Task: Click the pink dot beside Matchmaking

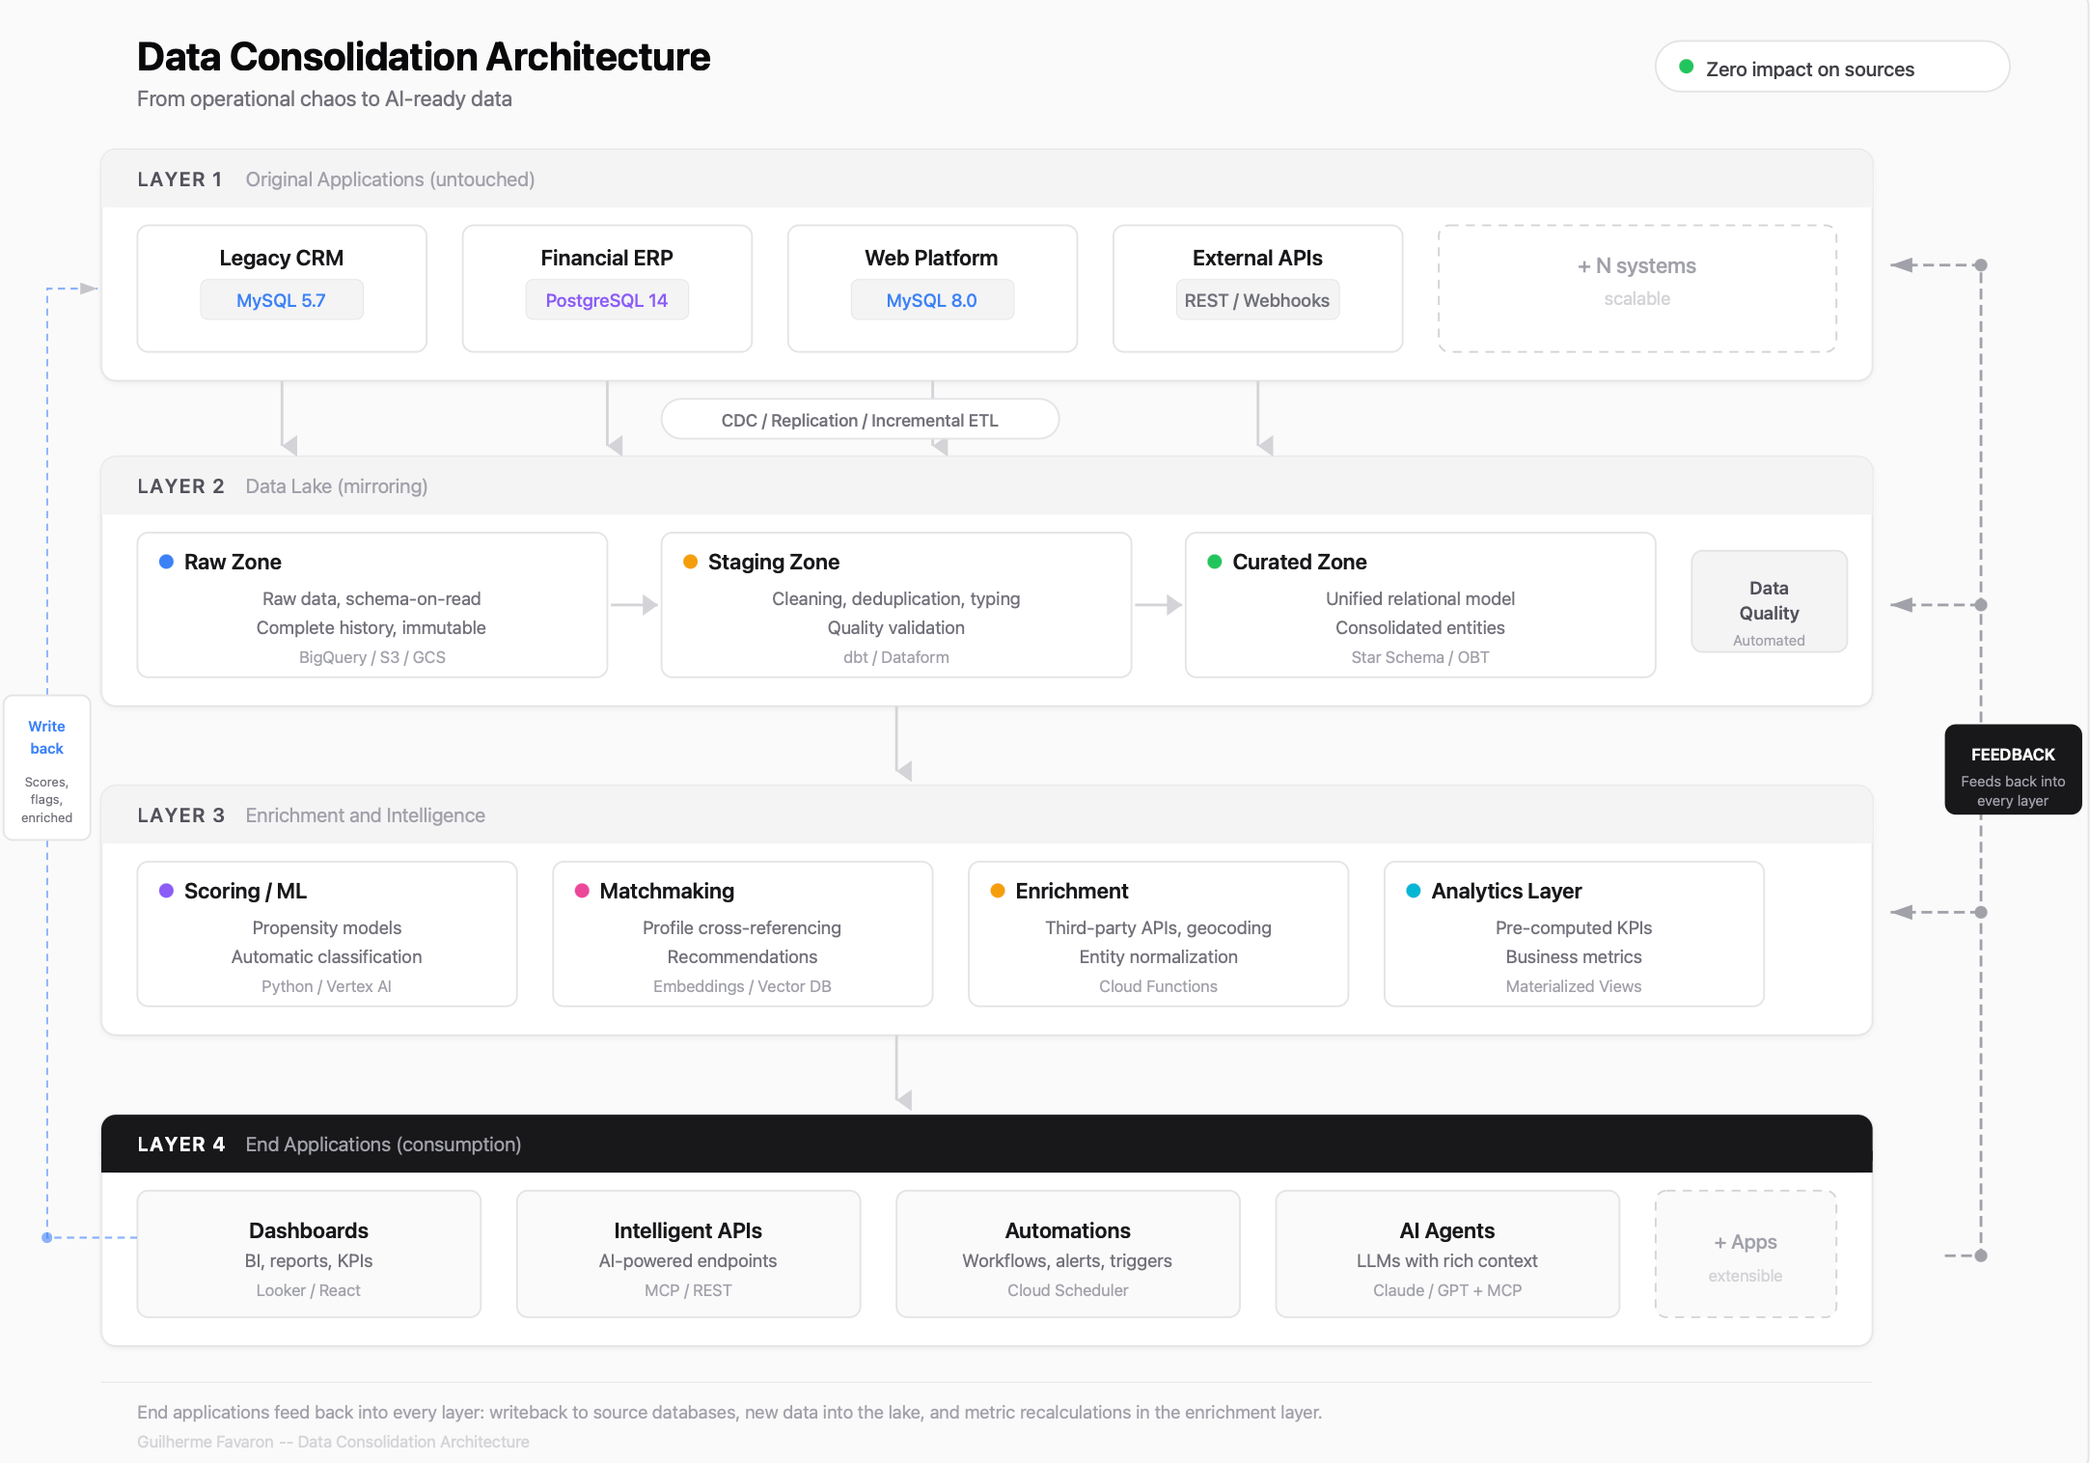Action: click(x=582, y=890)
